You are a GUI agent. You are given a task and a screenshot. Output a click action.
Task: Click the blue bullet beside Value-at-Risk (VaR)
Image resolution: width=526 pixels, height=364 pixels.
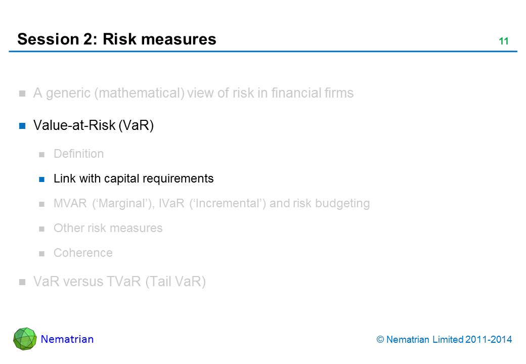[22, 126]
